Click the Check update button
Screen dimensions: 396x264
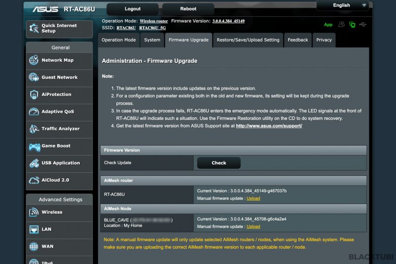click(x=219, y=163)
